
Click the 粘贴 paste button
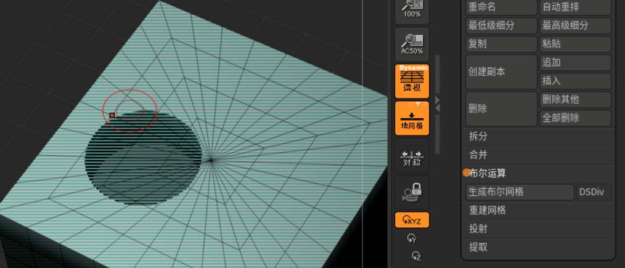point(575,44)
